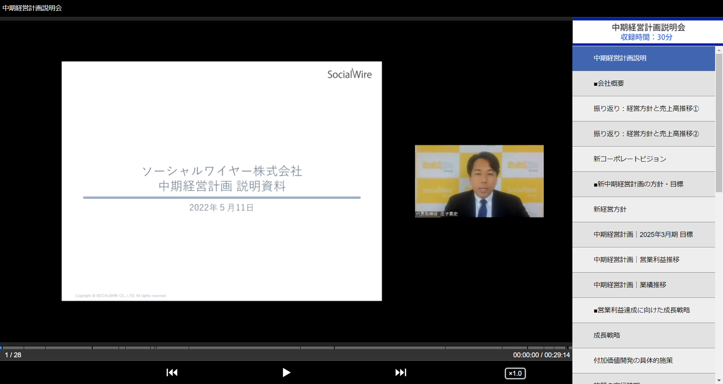723x384 pixels.
Task: Click the 1 / 28 slide counter
Action: point(13,355)
